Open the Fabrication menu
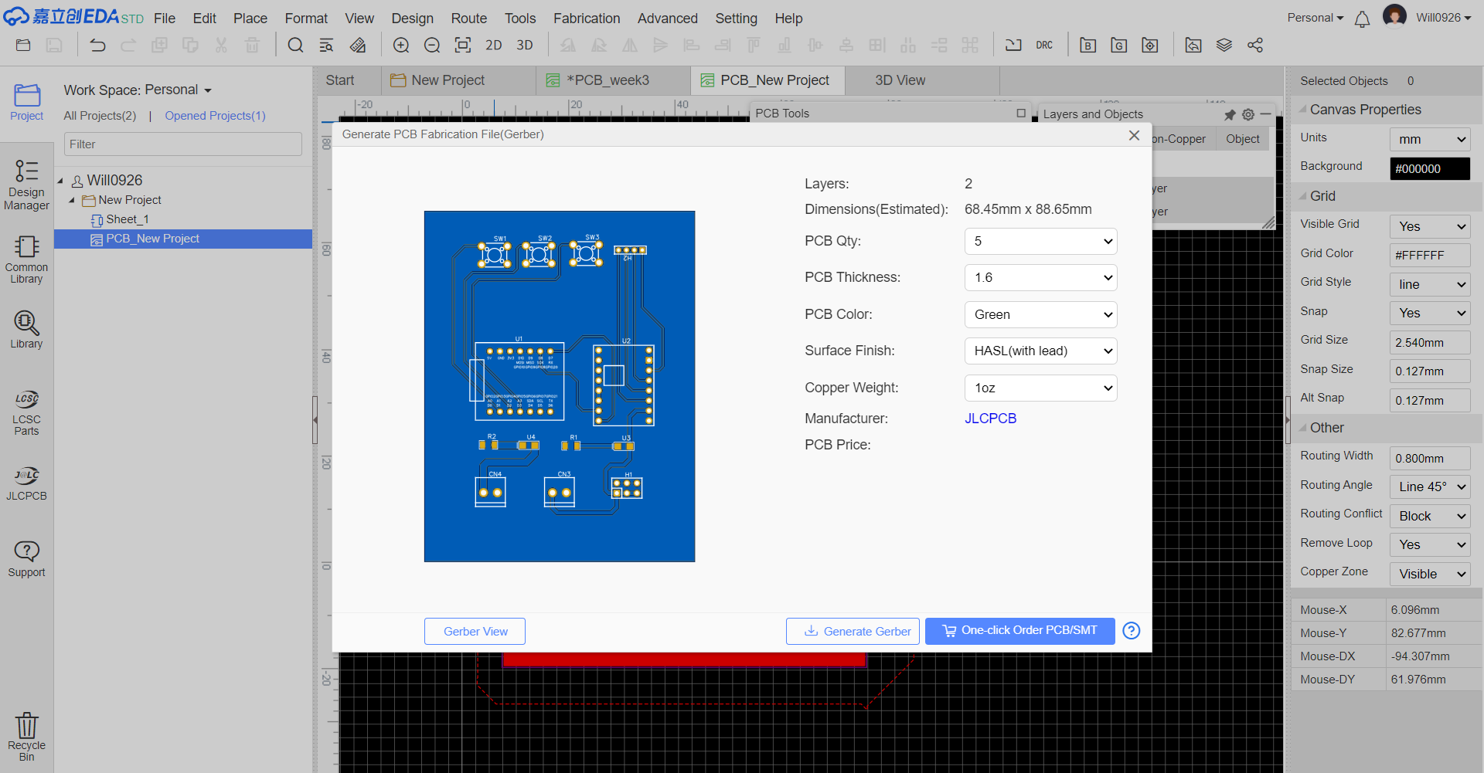The height and width of the screenshot is (773, 1484). 586,18
